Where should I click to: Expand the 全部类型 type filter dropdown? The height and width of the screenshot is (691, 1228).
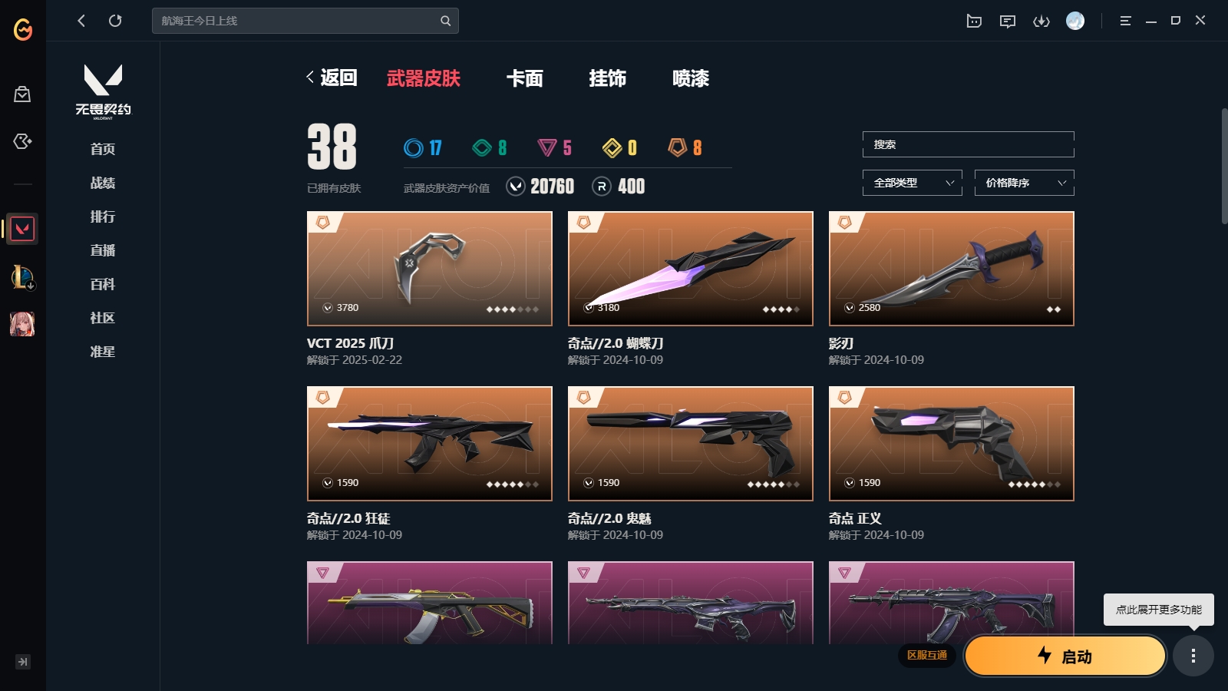point(913,183)
